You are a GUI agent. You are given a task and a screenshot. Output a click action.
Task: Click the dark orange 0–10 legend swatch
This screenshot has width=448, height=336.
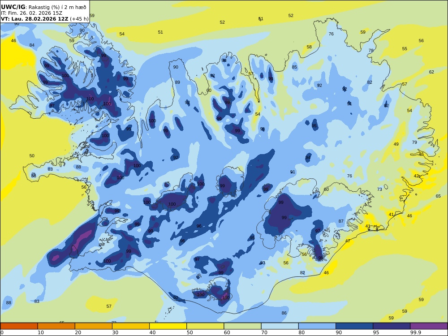point(19,326)
